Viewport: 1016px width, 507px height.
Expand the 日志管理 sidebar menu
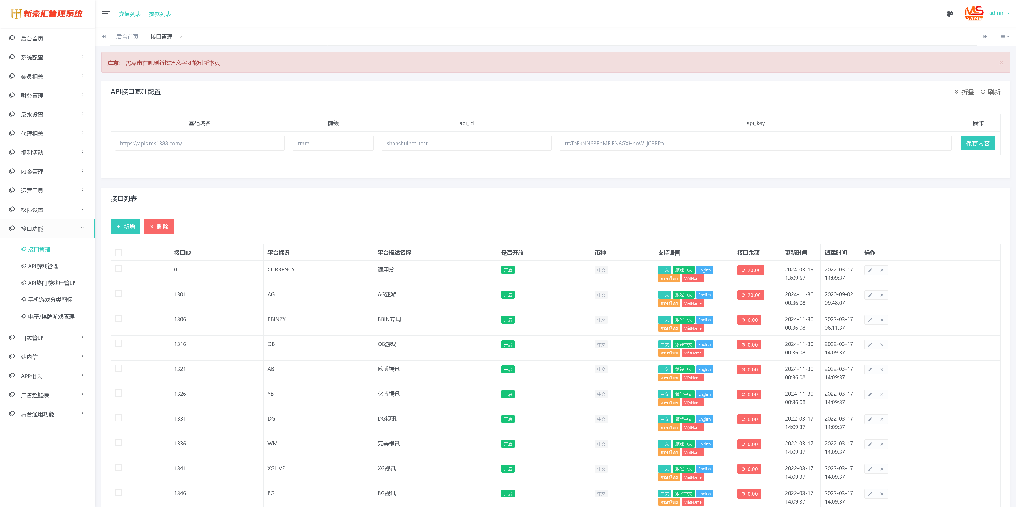(47, 338)
